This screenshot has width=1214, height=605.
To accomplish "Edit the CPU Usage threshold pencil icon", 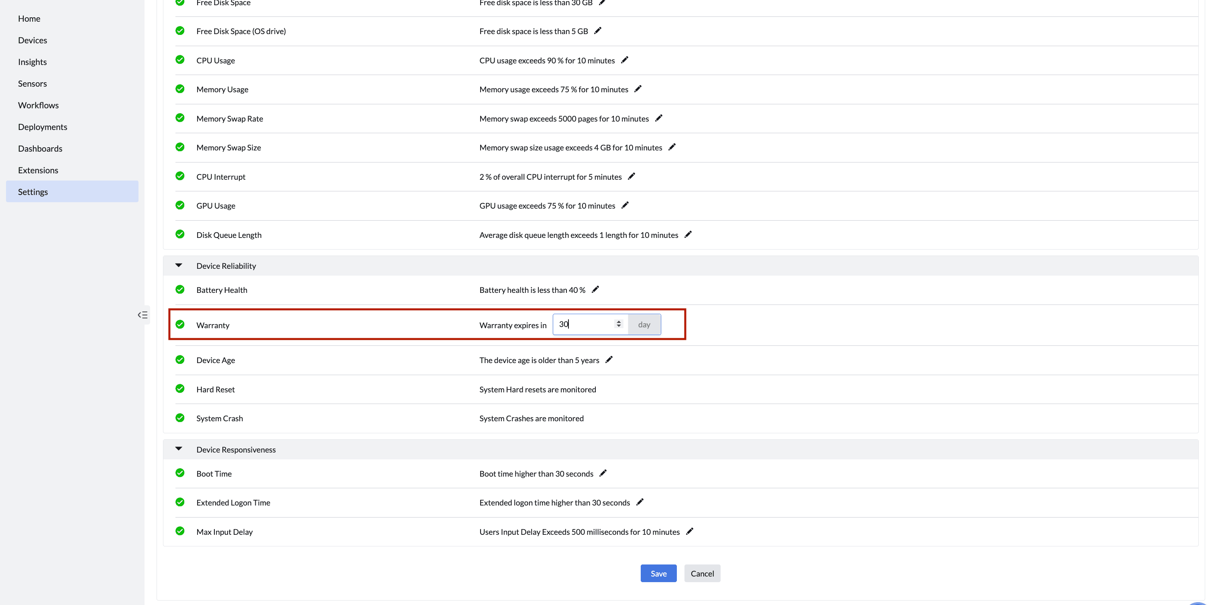I will click(x=624, y=60).
